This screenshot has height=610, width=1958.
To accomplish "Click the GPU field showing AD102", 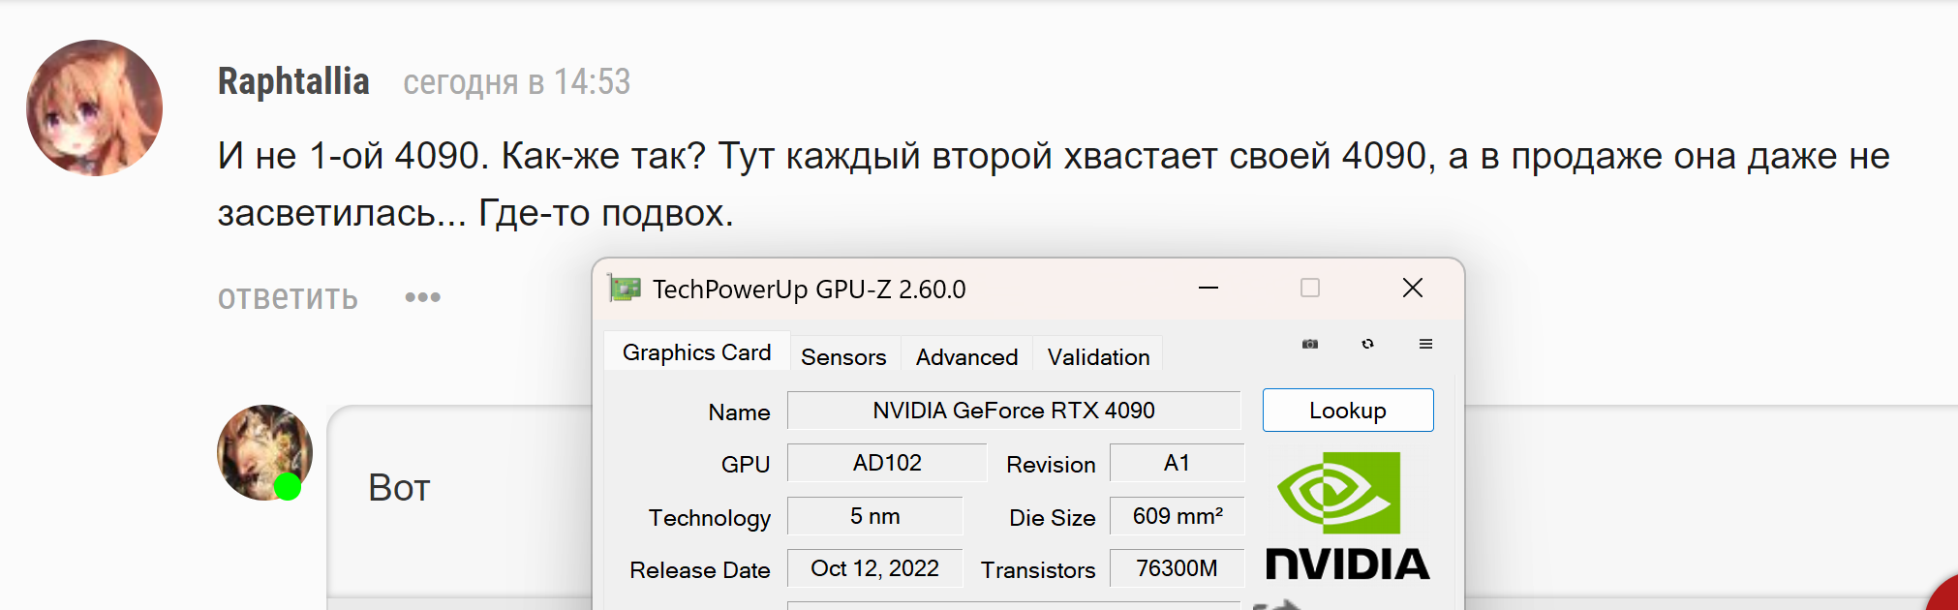I will (x=886, y=463).
